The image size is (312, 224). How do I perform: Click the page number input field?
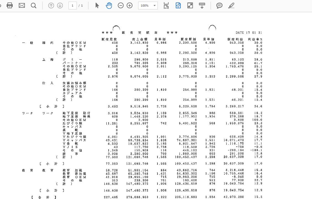[x=72, y=6]
